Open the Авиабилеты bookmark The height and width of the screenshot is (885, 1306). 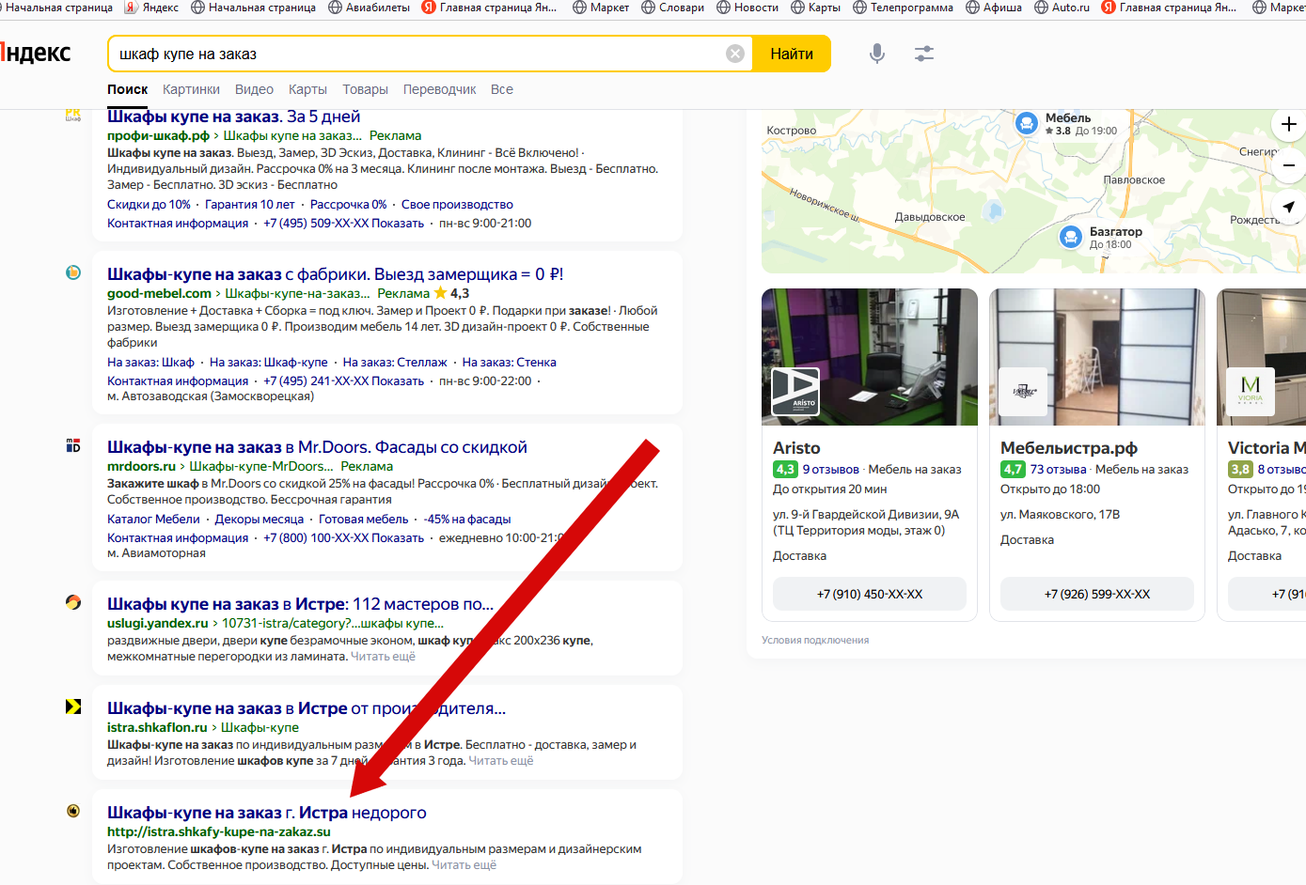(x=369, y=8)
